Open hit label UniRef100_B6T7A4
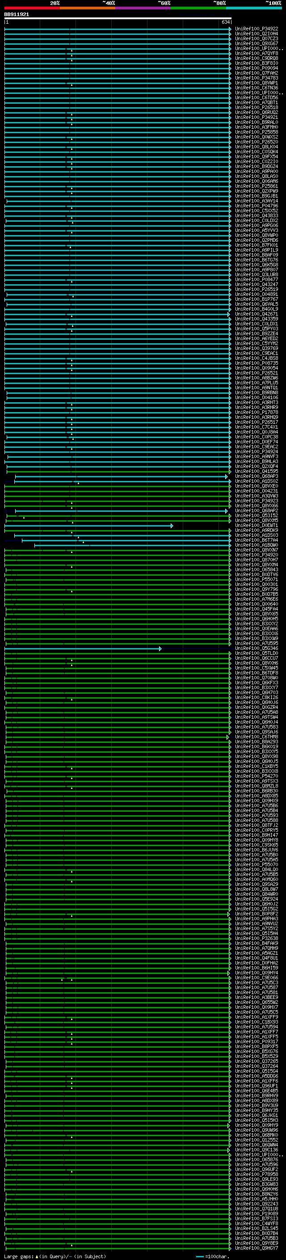286x1260 pixels. tap(257, 540)
